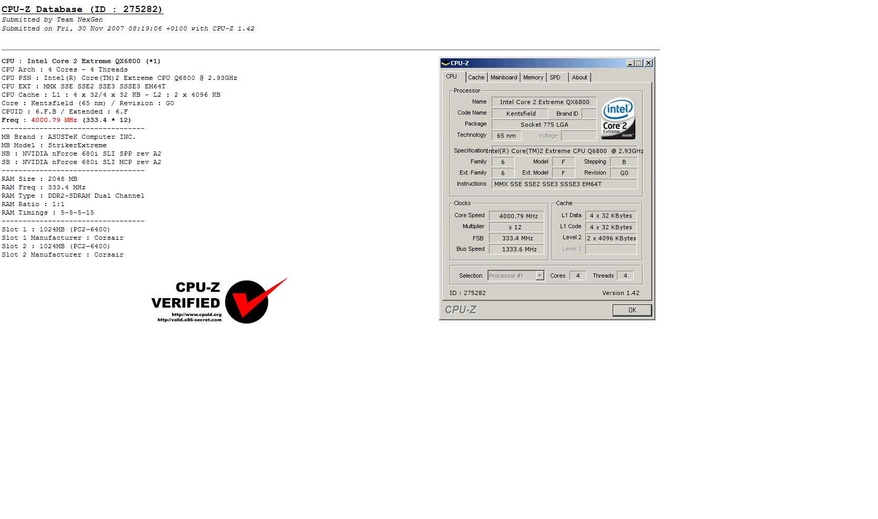Click 'RAM Timings : 5-5-5-15' line
The width and height of the screenshot is (878, 519).
(48, 212)
